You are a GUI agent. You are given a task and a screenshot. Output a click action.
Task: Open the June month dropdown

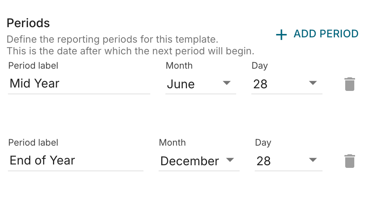[x=201, y=84]
